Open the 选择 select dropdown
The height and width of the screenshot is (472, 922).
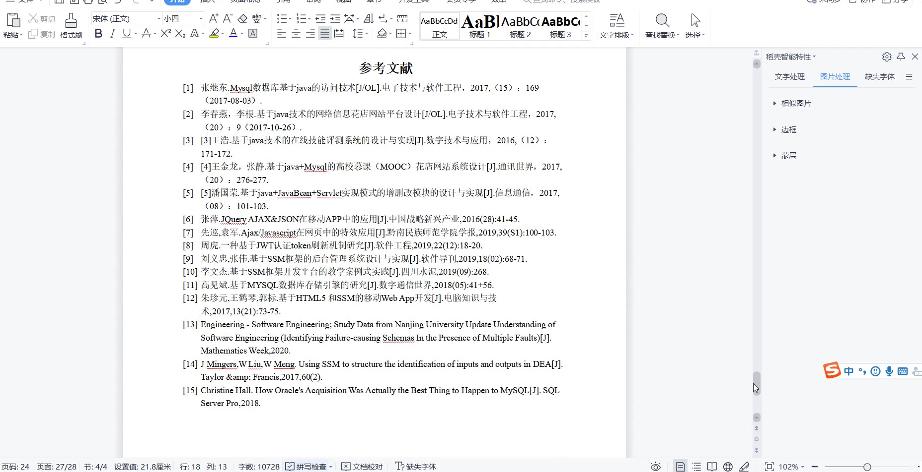695,26
